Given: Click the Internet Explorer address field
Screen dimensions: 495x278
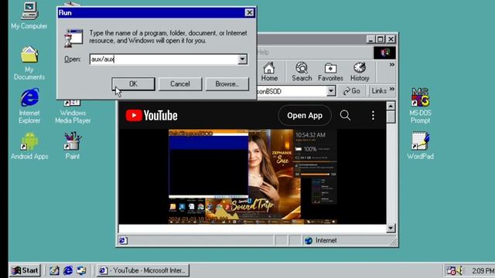Looking at the screenshot, I should click(292, 91).
